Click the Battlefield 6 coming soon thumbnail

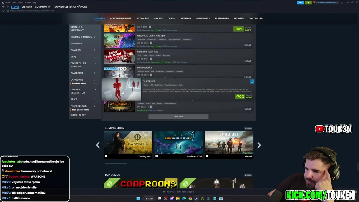[229, 142]
